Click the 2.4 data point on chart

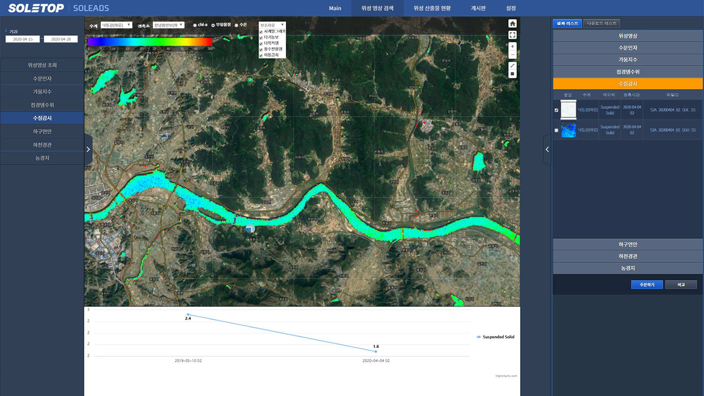coord(188,314)
